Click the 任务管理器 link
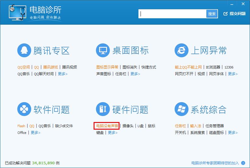This screenshot has width=250, height=168. click(215, 126)
